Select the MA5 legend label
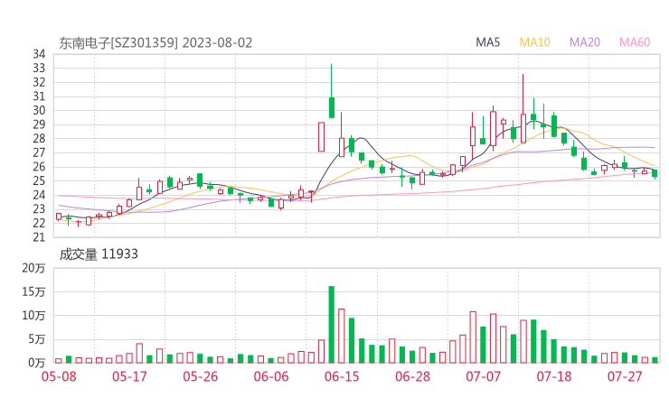Image resolution: width=669 pixels, height=397 pixels. pos(487,42)
